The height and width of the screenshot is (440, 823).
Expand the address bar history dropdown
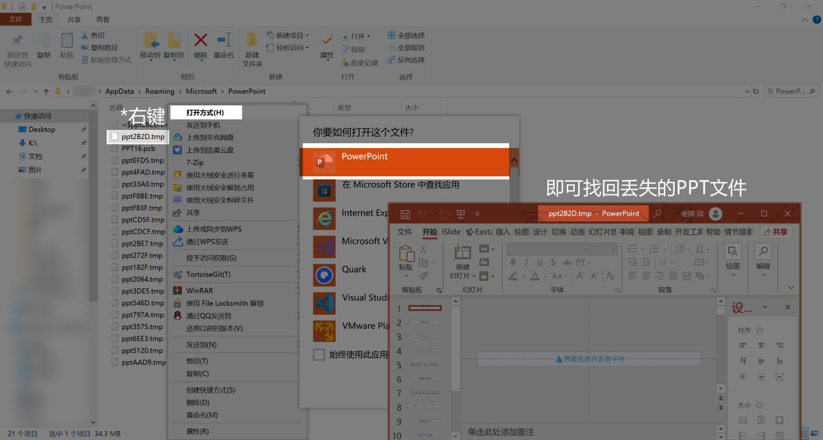747,91
